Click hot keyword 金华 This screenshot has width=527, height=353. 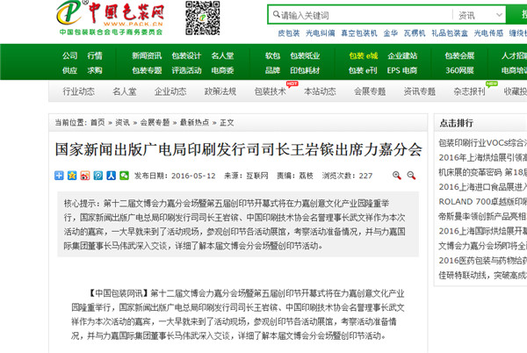click(x=391, y=32)
